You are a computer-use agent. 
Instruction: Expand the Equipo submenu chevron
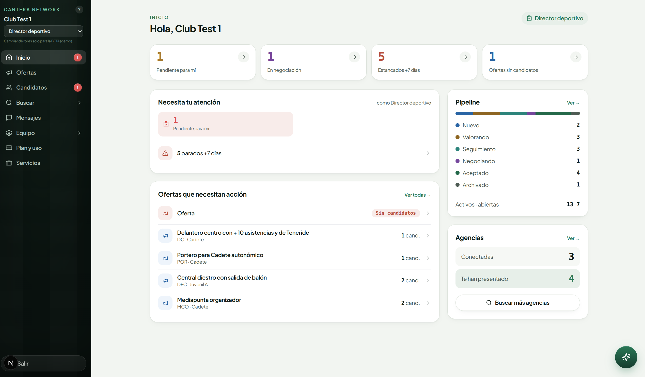(x=79, y=133)
